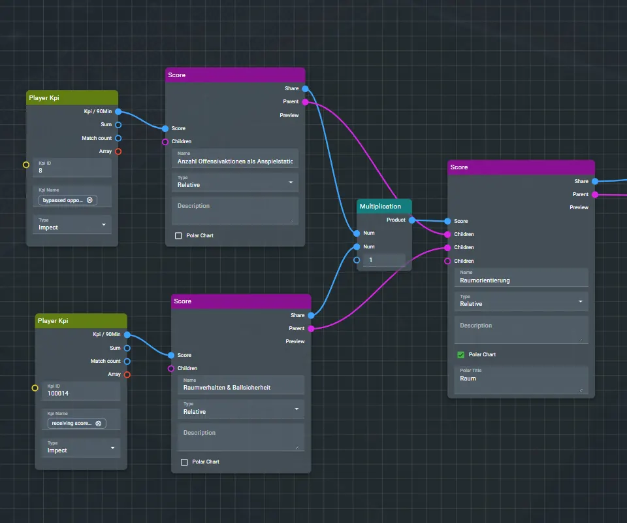Enable Polar Chart for Anzahl Offensivaktionen score

(178, 236)
